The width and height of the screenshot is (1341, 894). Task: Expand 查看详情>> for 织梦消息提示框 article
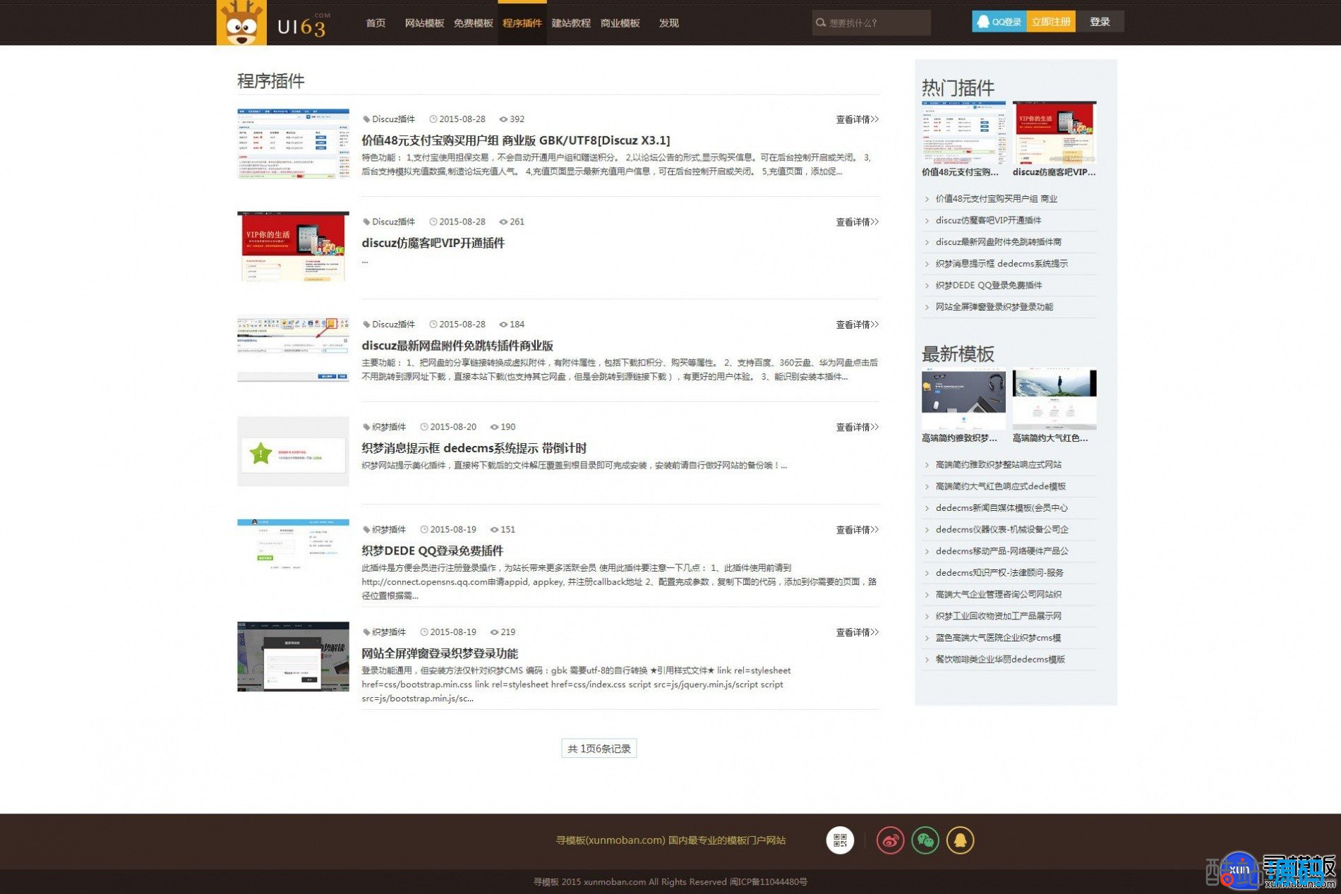[x=857, y=427]
